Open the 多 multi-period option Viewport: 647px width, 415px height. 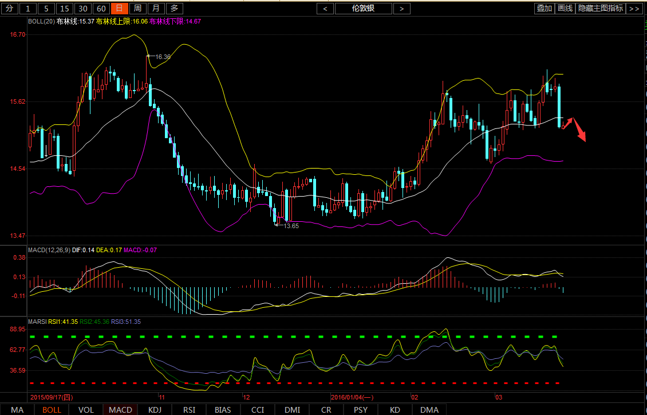point(174,9)
